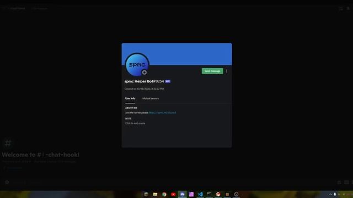The image size is (353, 198).
Task: Open Discord from the taskbar
Action: coord(182,194)
